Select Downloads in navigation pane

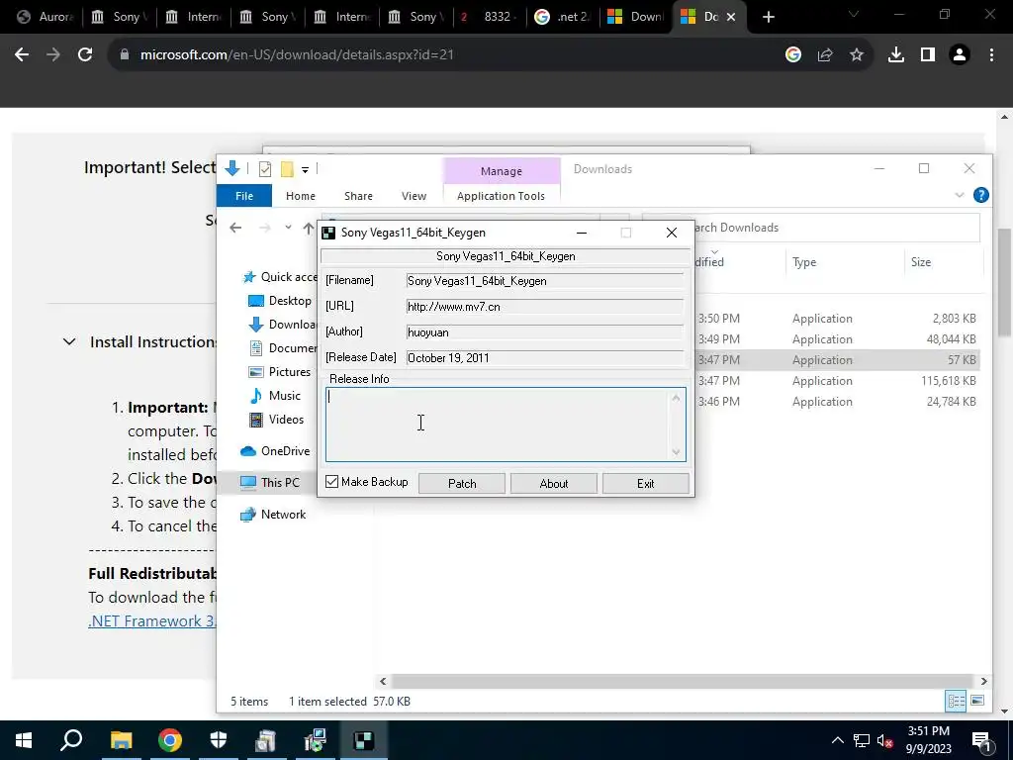[283, 325]
